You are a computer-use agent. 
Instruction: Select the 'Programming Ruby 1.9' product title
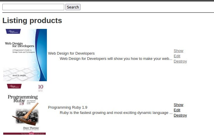point(67,107)
